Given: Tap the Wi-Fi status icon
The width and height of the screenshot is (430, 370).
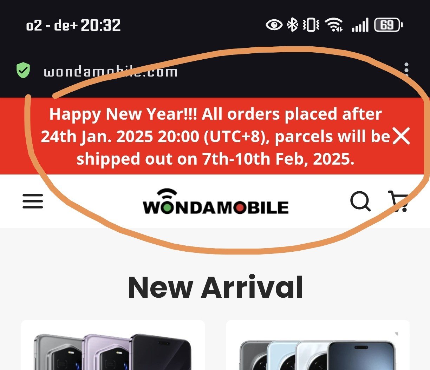Looking at the screenshot, I should [334, 25].
